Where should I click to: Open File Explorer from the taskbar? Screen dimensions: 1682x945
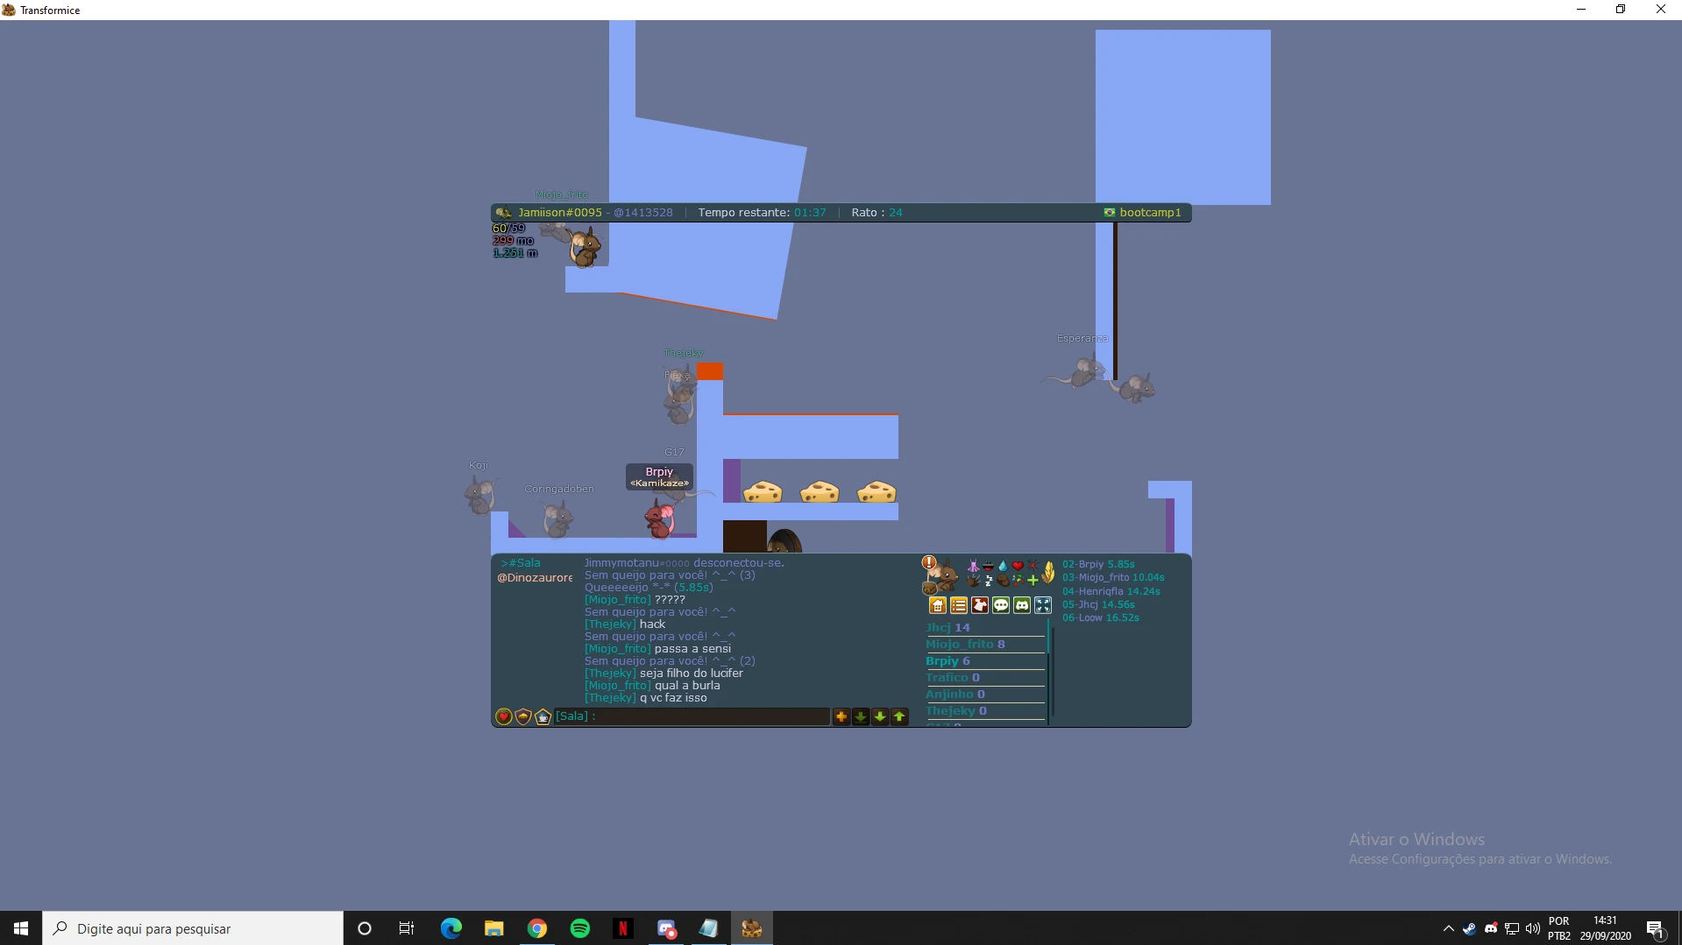click(494, 928)
